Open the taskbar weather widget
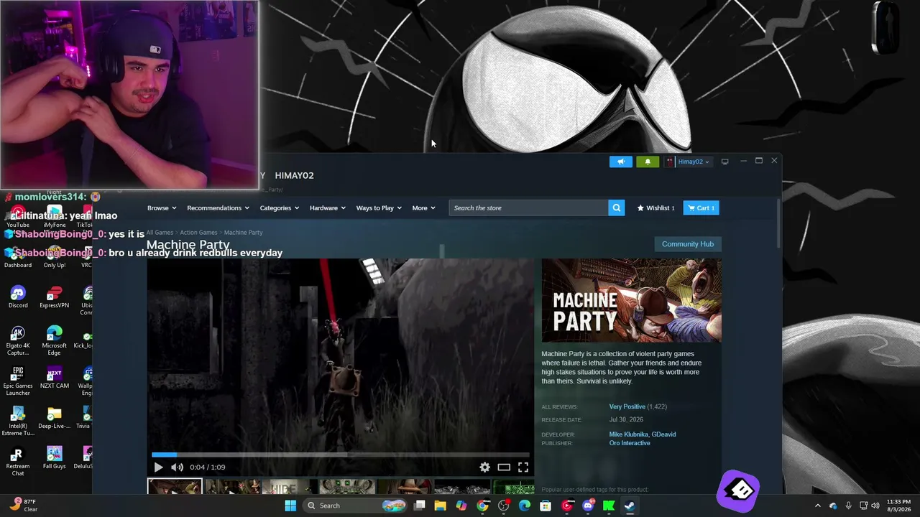The width and height of the screenshot is (920, 517). (x=23, y=506)
